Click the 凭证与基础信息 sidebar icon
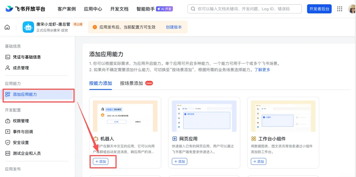This screenshot has width=356, height=177. pos(8,57)
